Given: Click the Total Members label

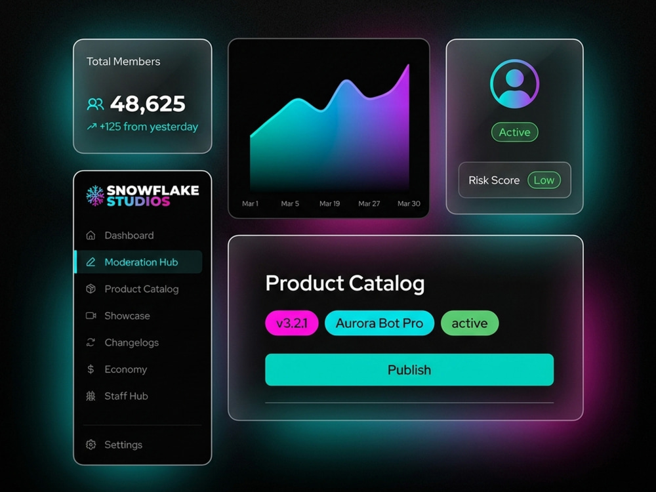Looking at the screenshot, I should 123,62.
